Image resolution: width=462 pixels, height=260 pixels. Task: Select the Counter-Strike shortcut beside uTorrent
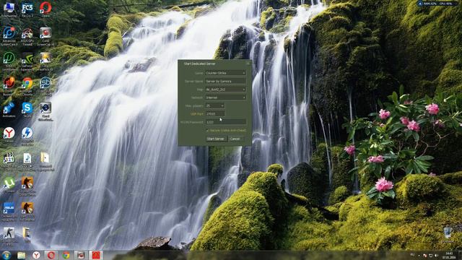pyautogui.click(x=27, y=186)
